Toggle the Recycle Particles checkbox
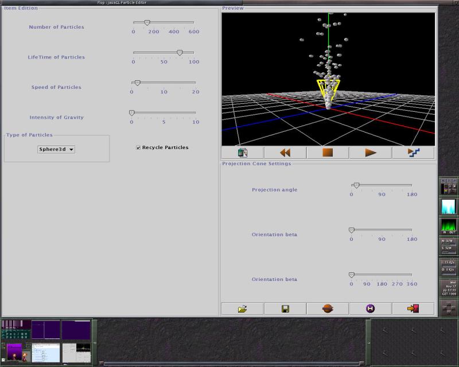Viewport: 459px width, 367px height. pos(138,147)
